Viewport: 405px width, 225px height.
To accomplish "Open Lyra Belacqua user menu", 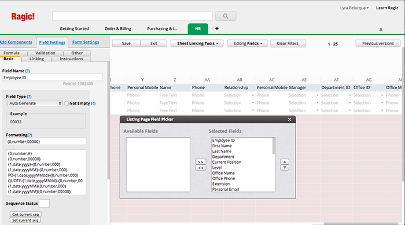I will (354, 8).
